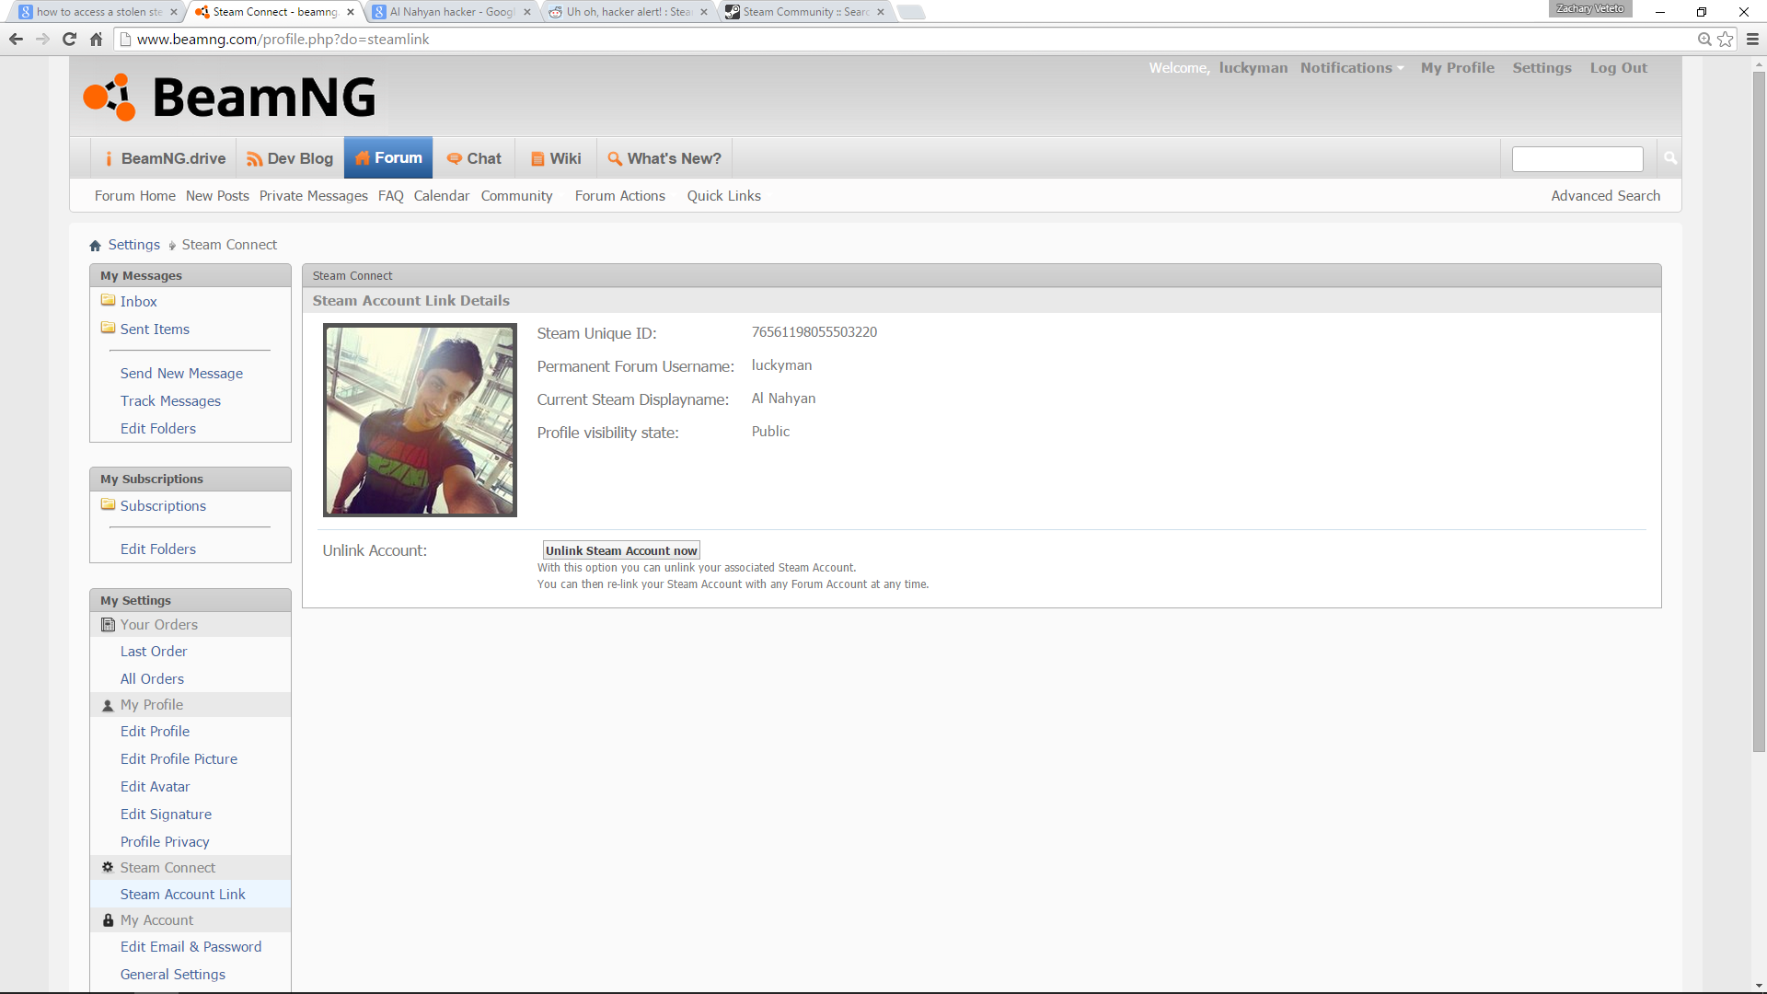Image resolution: width=1767 pixels, height=994 pixels.
Task: Open Advanced Search link
Action: (1605, 196)
